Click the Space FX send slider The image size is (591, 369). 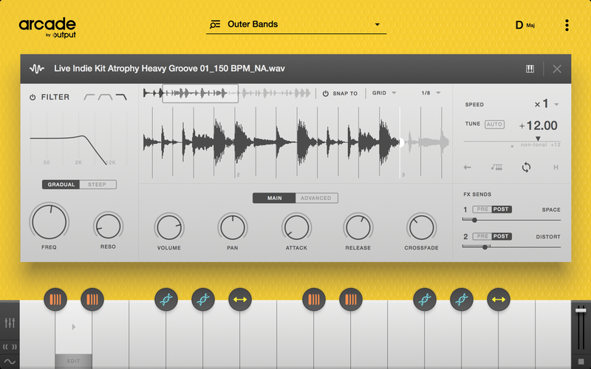511,220
